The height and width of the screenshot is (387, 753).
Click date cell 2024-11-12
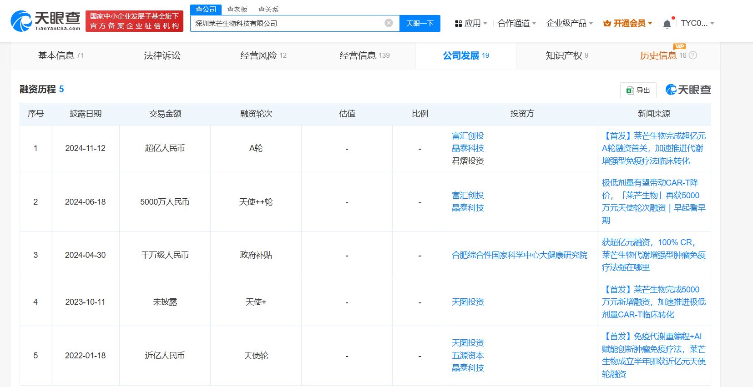tap(85, 148)
